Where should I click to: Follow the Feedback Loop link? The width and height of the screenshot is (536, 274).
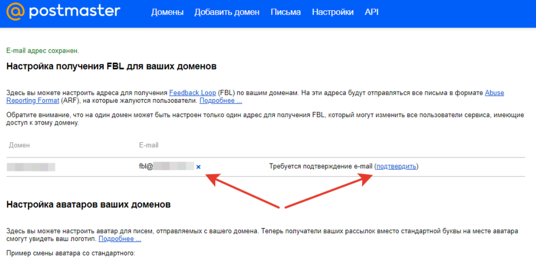[x=193, y=93]
